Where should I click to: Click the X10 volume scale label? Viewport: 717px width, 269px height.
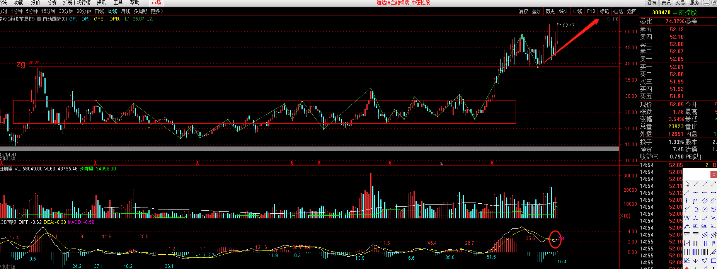coord(625,216)
